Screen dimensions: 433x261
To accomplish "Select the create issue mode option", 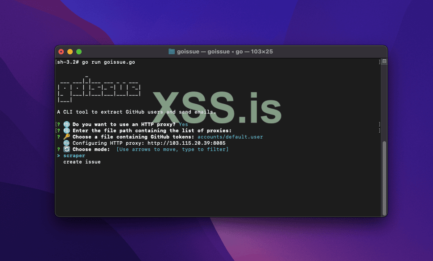I will [82, 162].
